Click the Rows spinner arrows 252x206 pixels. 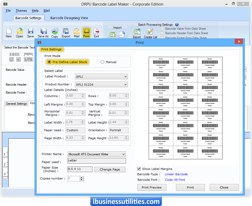(126, 96)
